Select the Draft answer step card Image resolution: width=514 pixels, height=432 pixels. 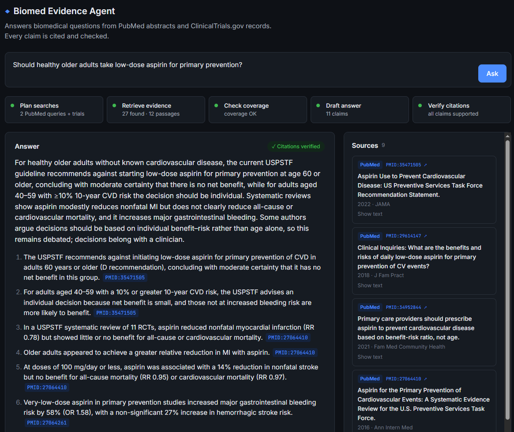(x=360, y=109)
